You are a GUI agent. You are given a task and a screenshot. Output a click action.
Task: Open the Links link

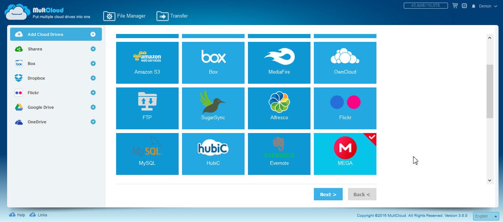click(38, 215)
